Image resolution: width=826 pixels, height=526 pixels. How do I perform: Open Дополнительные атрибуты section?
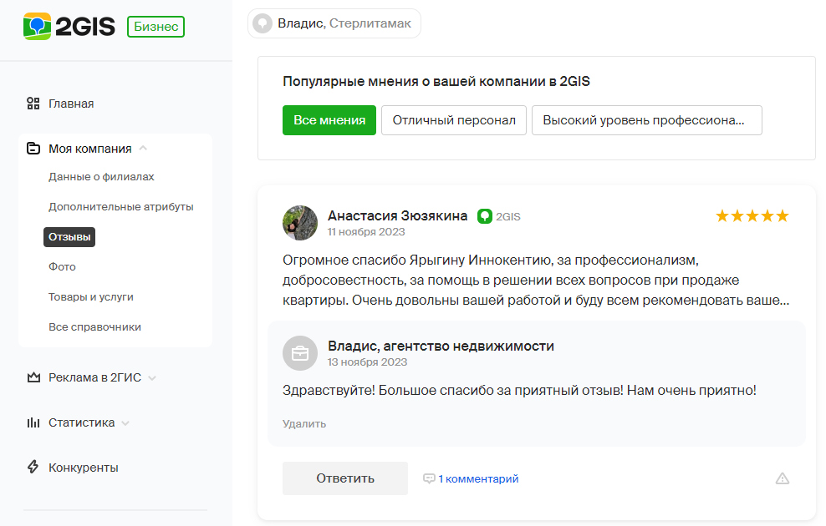click(x=121, y=207)
